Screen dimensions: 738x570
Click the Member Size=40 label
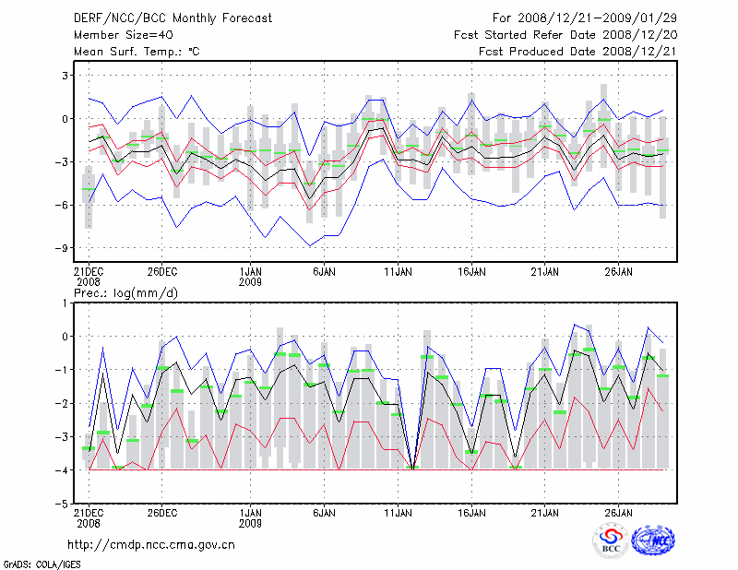click(x=117, y=35)
